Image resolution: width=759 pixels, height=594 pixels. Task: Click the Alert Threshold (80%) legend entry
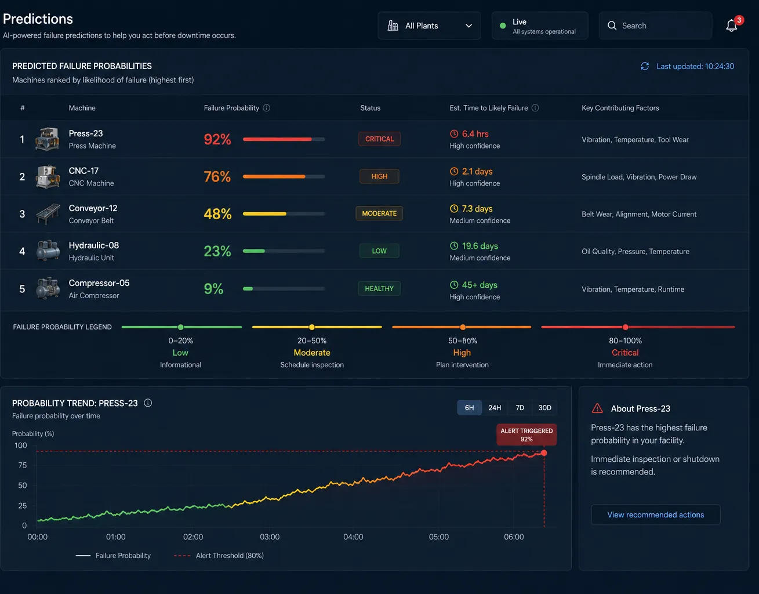(219, 556)
